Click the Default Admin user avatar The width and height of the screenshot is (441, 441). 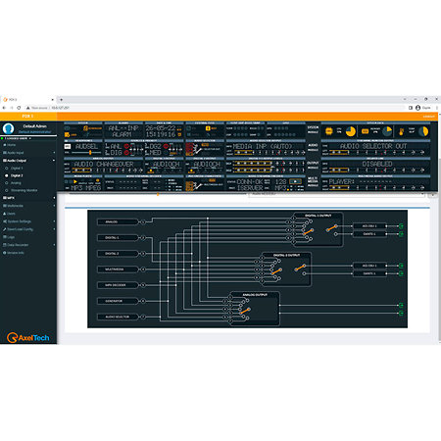[x=8, y=128]
